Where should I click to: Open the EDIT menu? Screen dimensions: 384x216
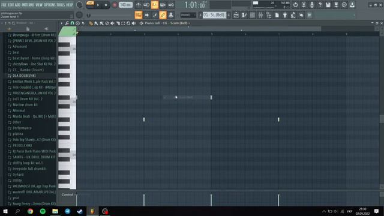tap(11, 5)
